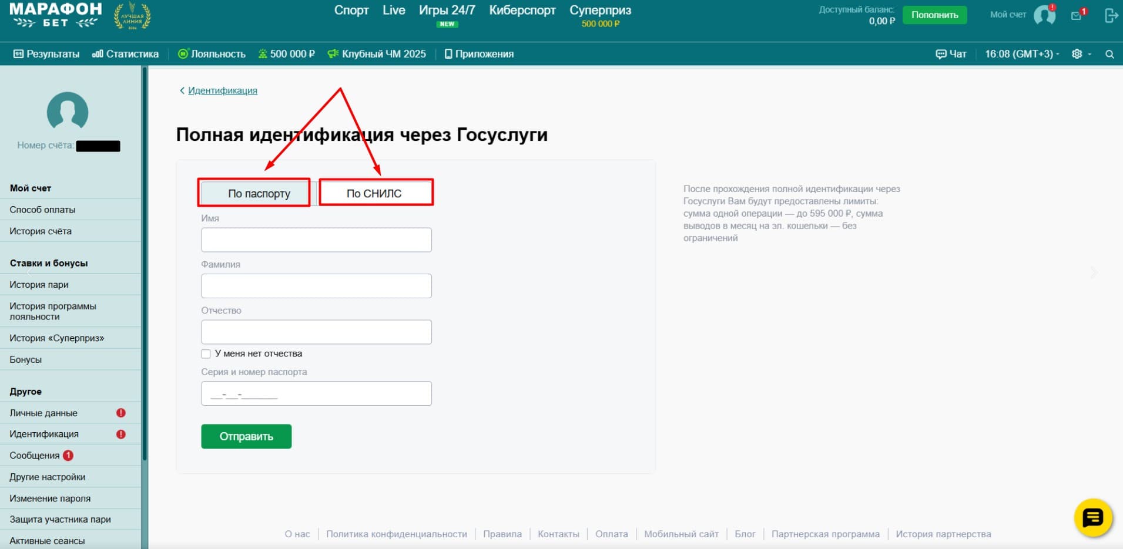Screen dimensions: 1123x549
Task: Open the Партнерская программа footer link
Action: (825, 534)
